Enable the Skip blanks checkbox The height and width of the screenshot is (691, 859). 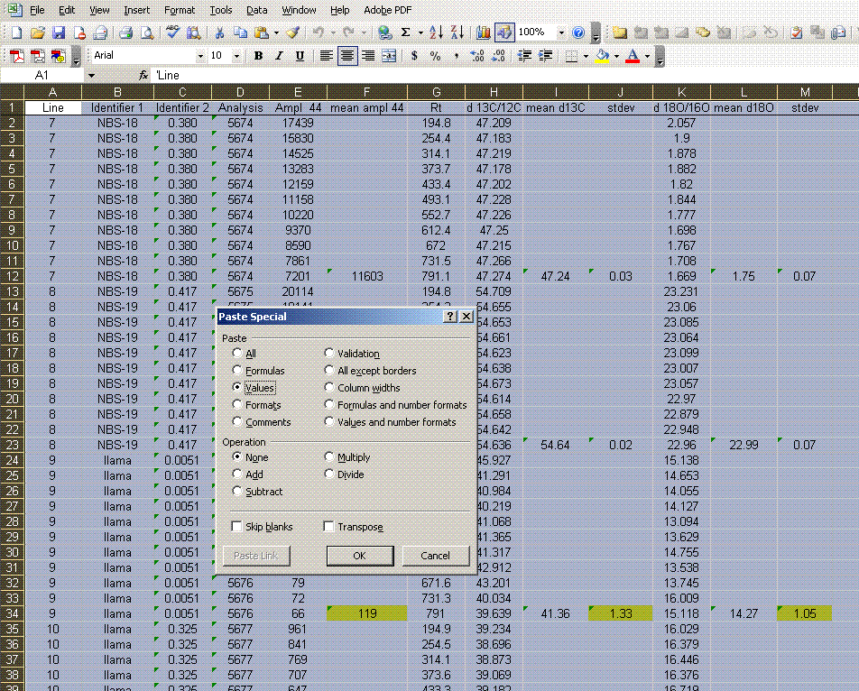(x=236, y=526)
